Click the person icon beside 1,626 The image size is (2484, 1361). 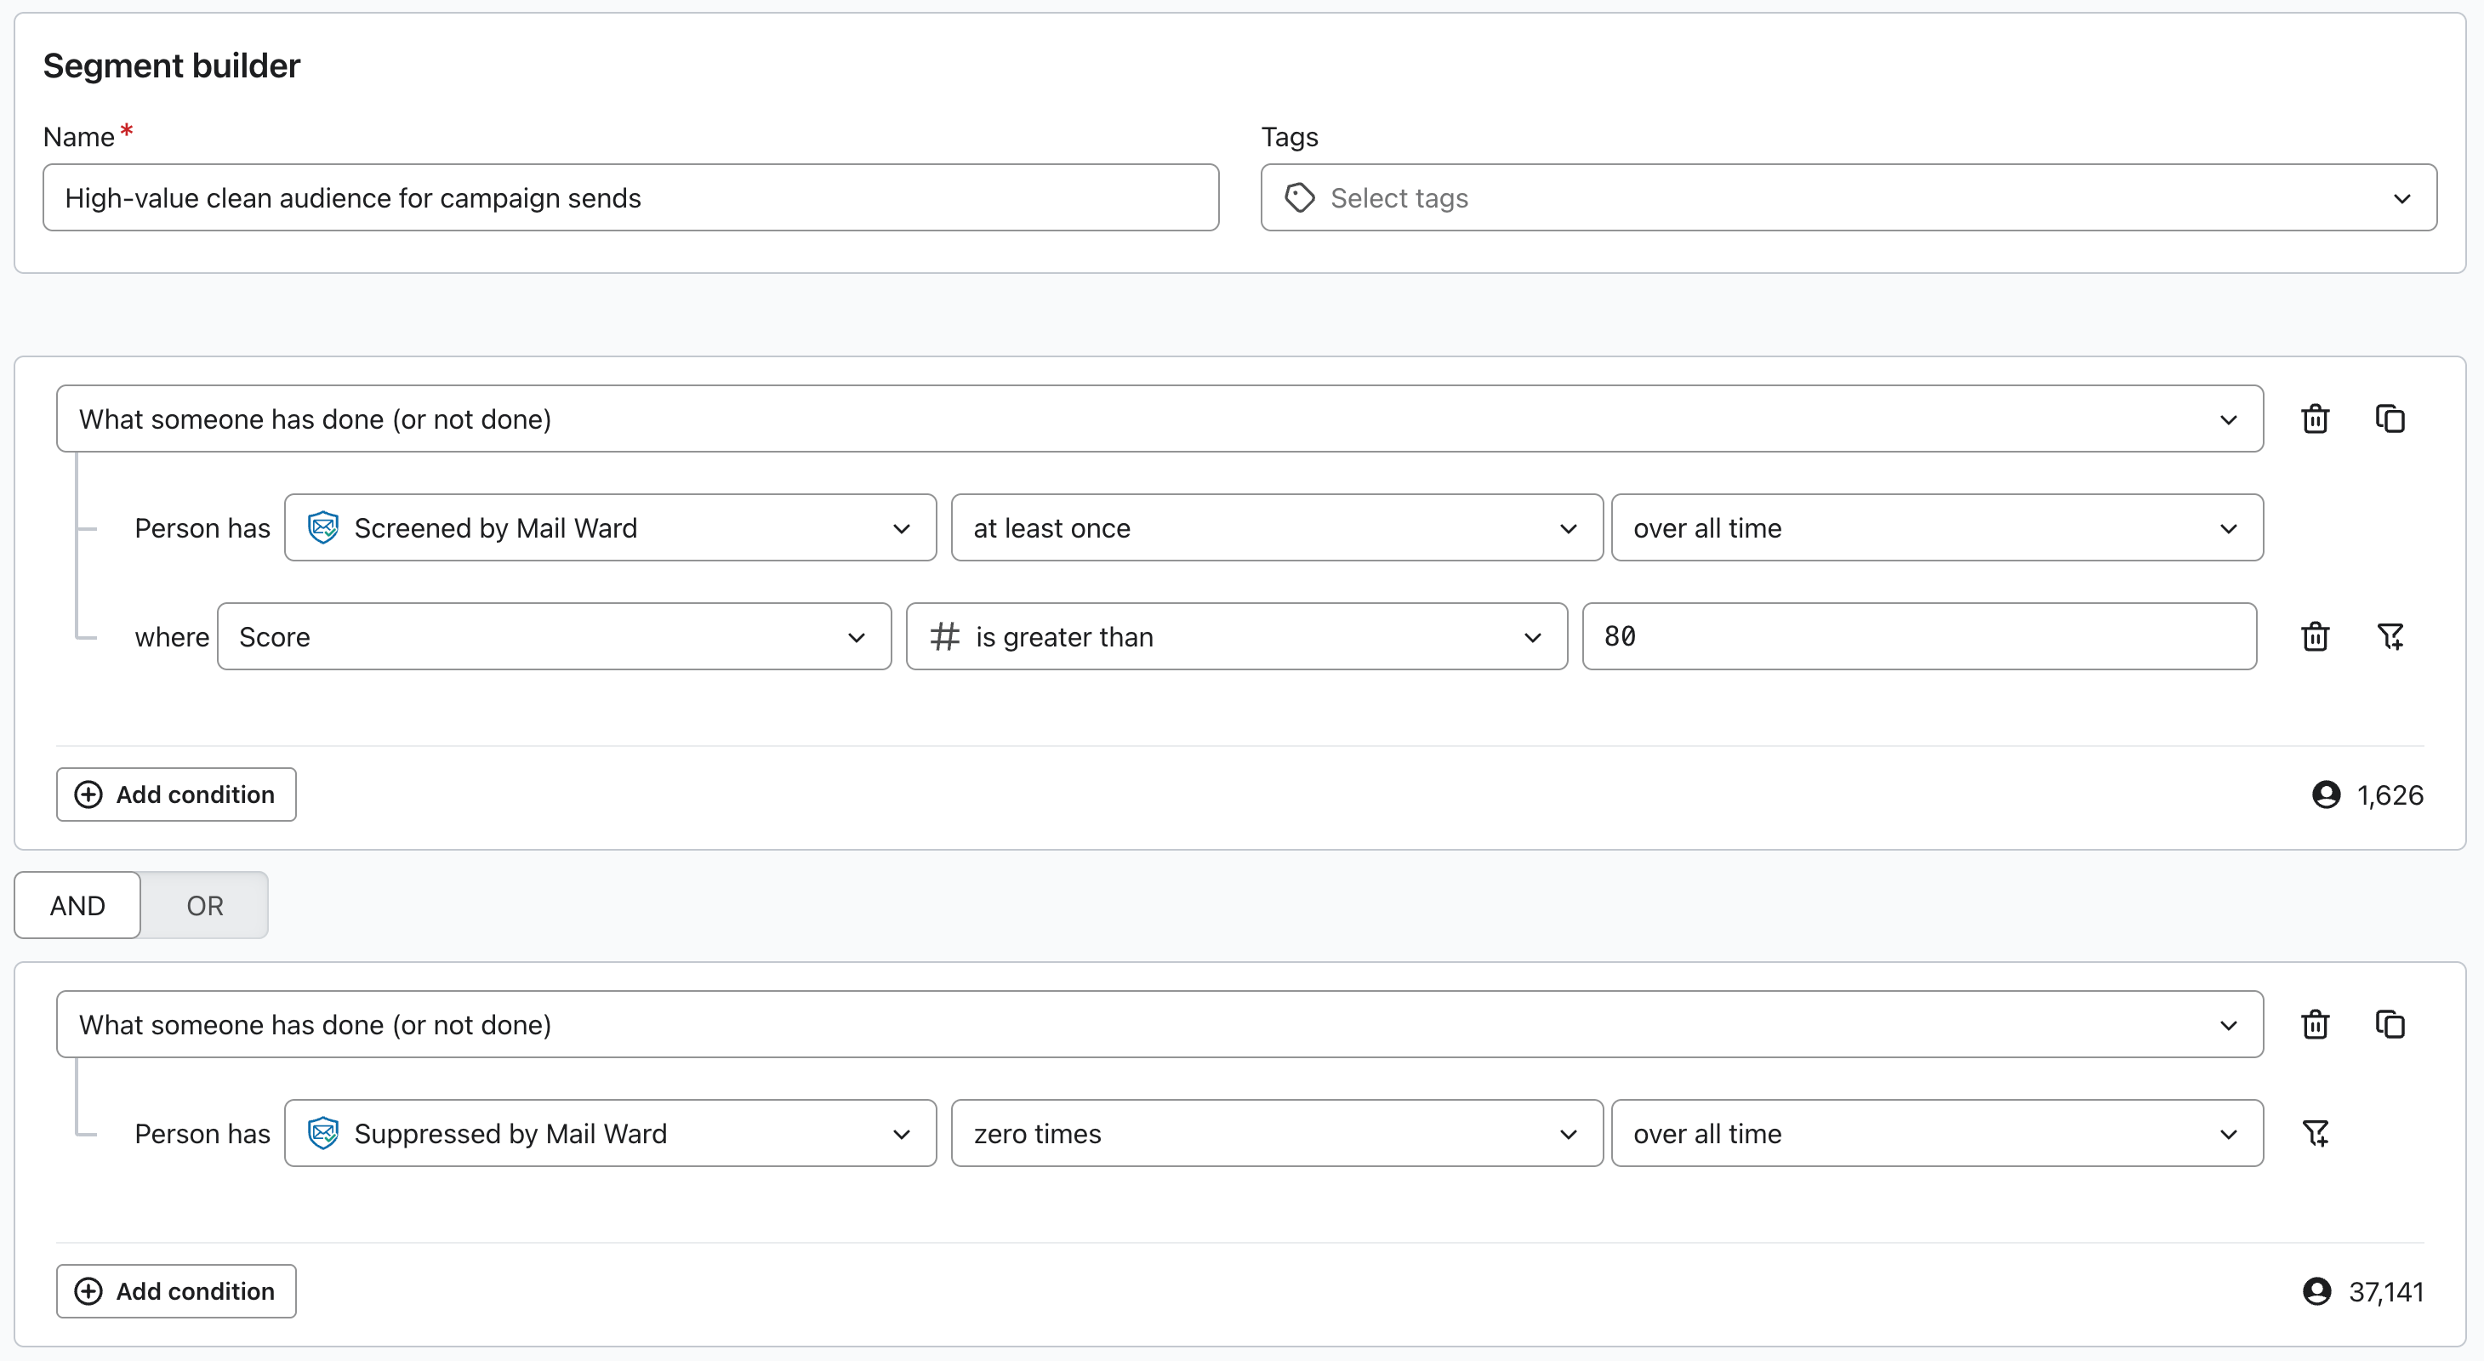2326,794
